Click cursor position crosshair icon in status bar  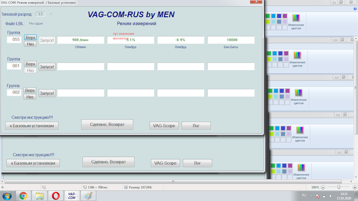point(3,187)
